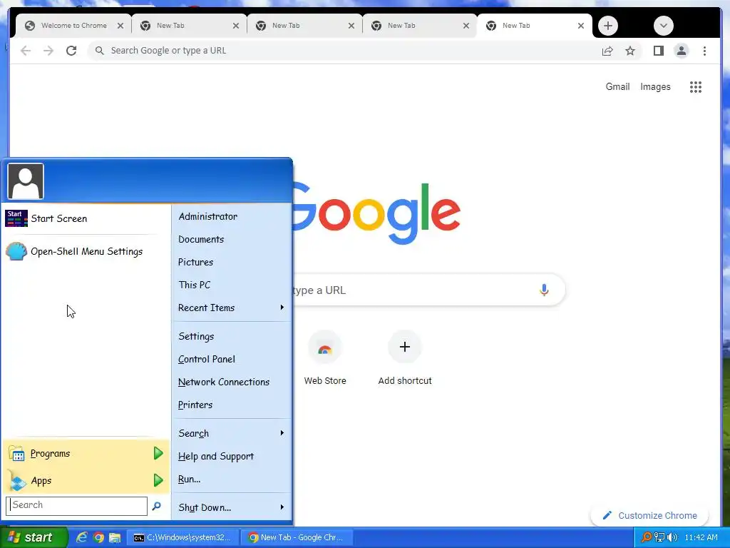Viewport: 730px width, 548px height.
Task: Open Network Connections
Action: [x=232, y=382]
